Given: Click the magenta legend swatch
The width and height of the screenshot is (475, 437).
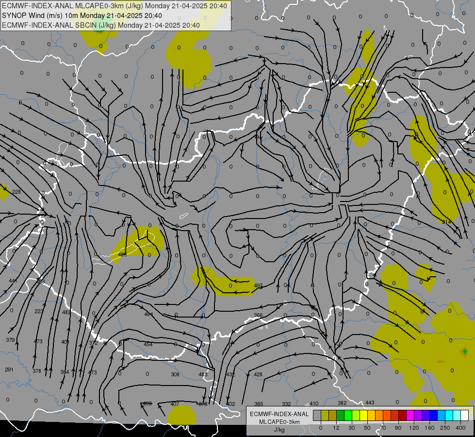Looking at the screenshot, I should pos(410,415).
